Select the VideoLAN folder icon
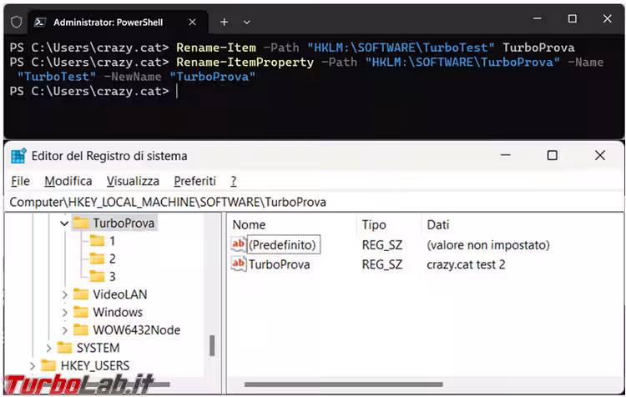Image resolution: width=626 pixels, height=397 pixels. [x=81, y=294]
